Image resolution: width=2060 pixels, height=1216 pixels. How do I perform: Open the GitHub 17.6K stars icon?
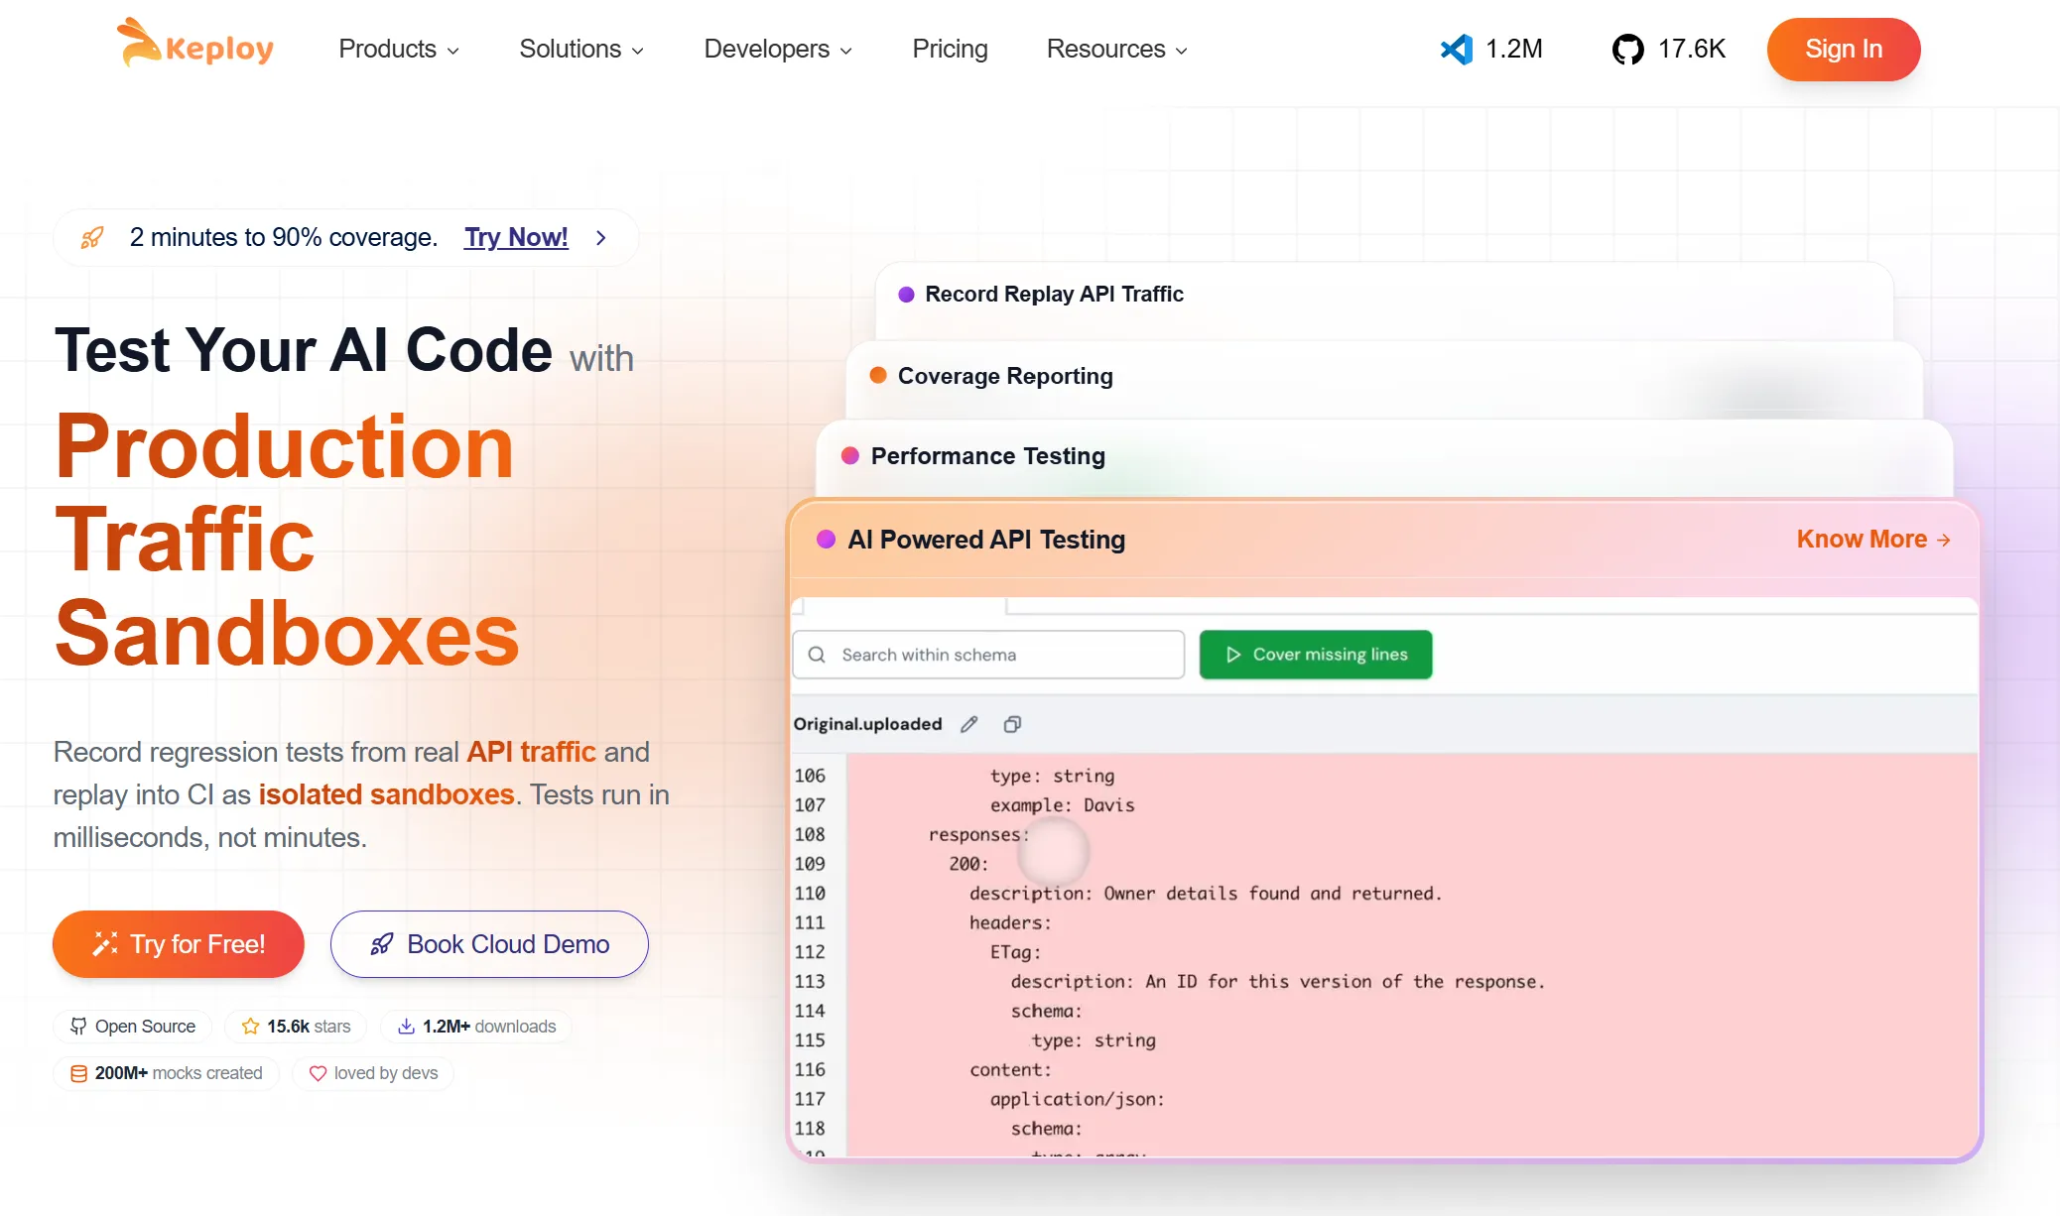[1627, 49]
